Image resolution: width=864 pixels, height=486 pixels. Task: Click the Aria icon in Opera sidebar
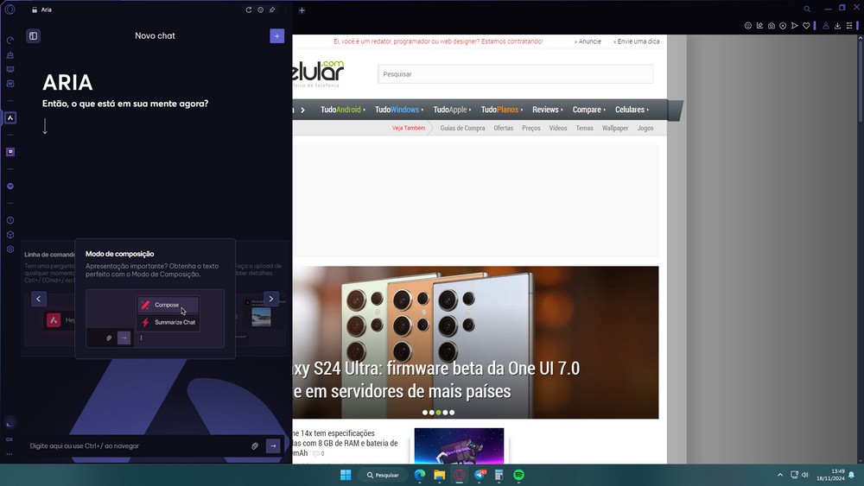click(10, 117)
